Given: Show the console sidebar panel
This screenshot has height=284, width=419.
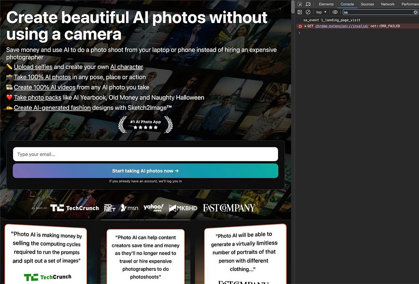Looking at the screenshot, I should pos(300,12).
